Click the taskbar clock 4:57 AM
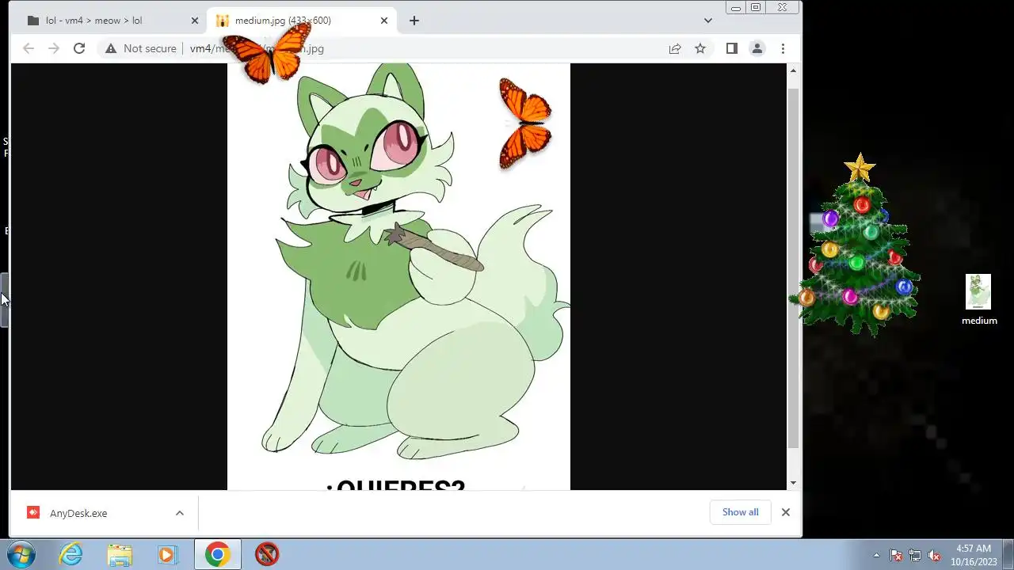This screenshot has width=1014, height=570. pos(974,554)
